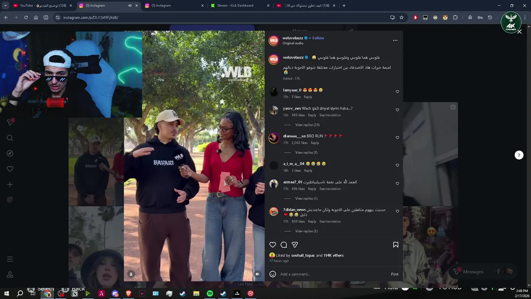The height and width of the screenshot is (299, 531).
Task: Switch to the last YouTube C26 tab
Action: tap(306, 5)
